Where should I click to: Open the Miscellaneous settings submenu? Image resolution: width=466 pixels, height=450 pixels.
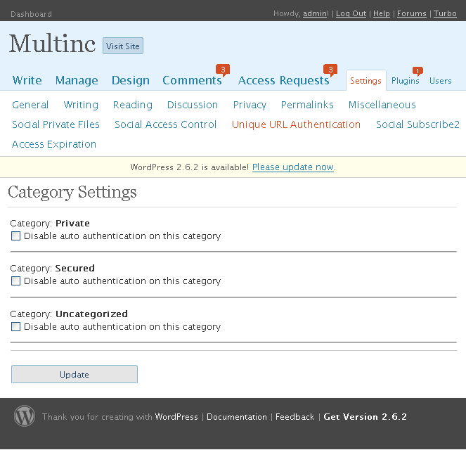(x=382, y=105)
